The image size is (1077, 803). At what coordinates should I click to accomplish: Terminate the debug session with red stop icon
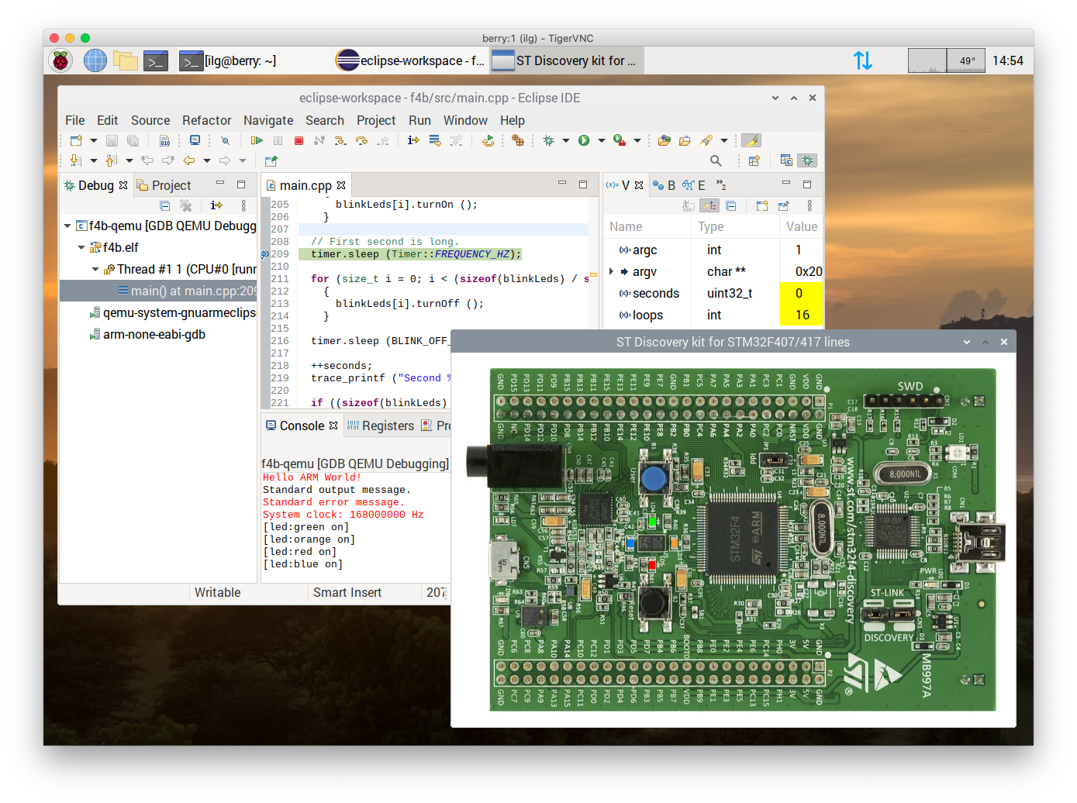(299, 140)
